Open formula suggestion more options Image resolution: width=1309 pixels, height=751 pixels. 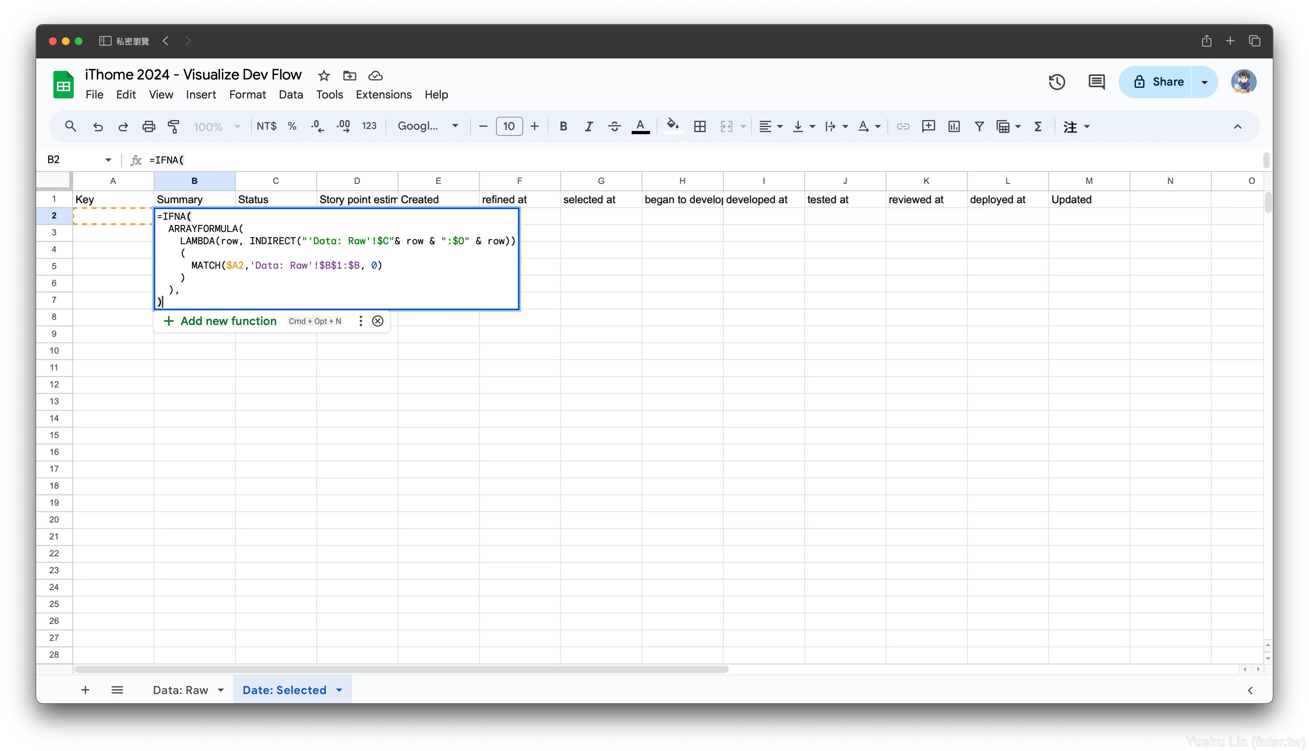[x=361, y=321]
